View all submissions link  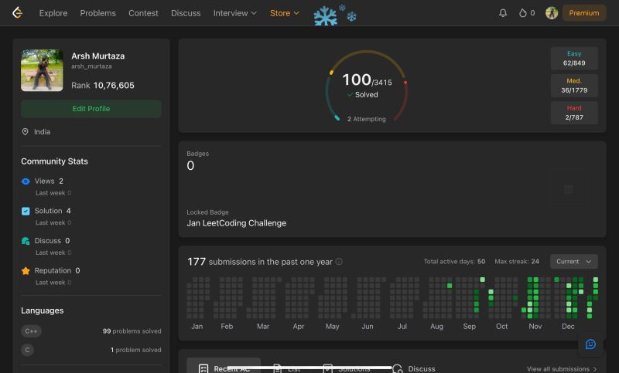point(562,368)
